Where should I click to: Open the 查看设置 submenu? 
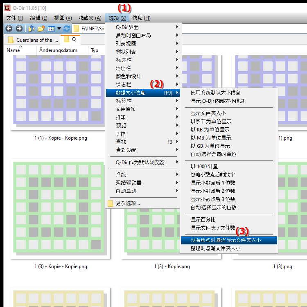click(143, 150)
